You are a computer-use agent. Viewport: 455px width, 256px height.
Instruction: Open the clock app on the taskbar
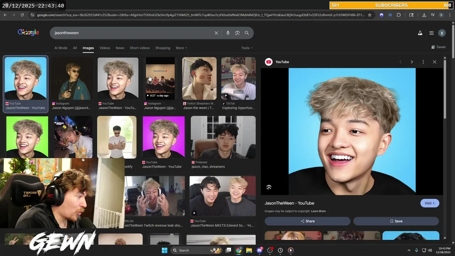point(280,250)
